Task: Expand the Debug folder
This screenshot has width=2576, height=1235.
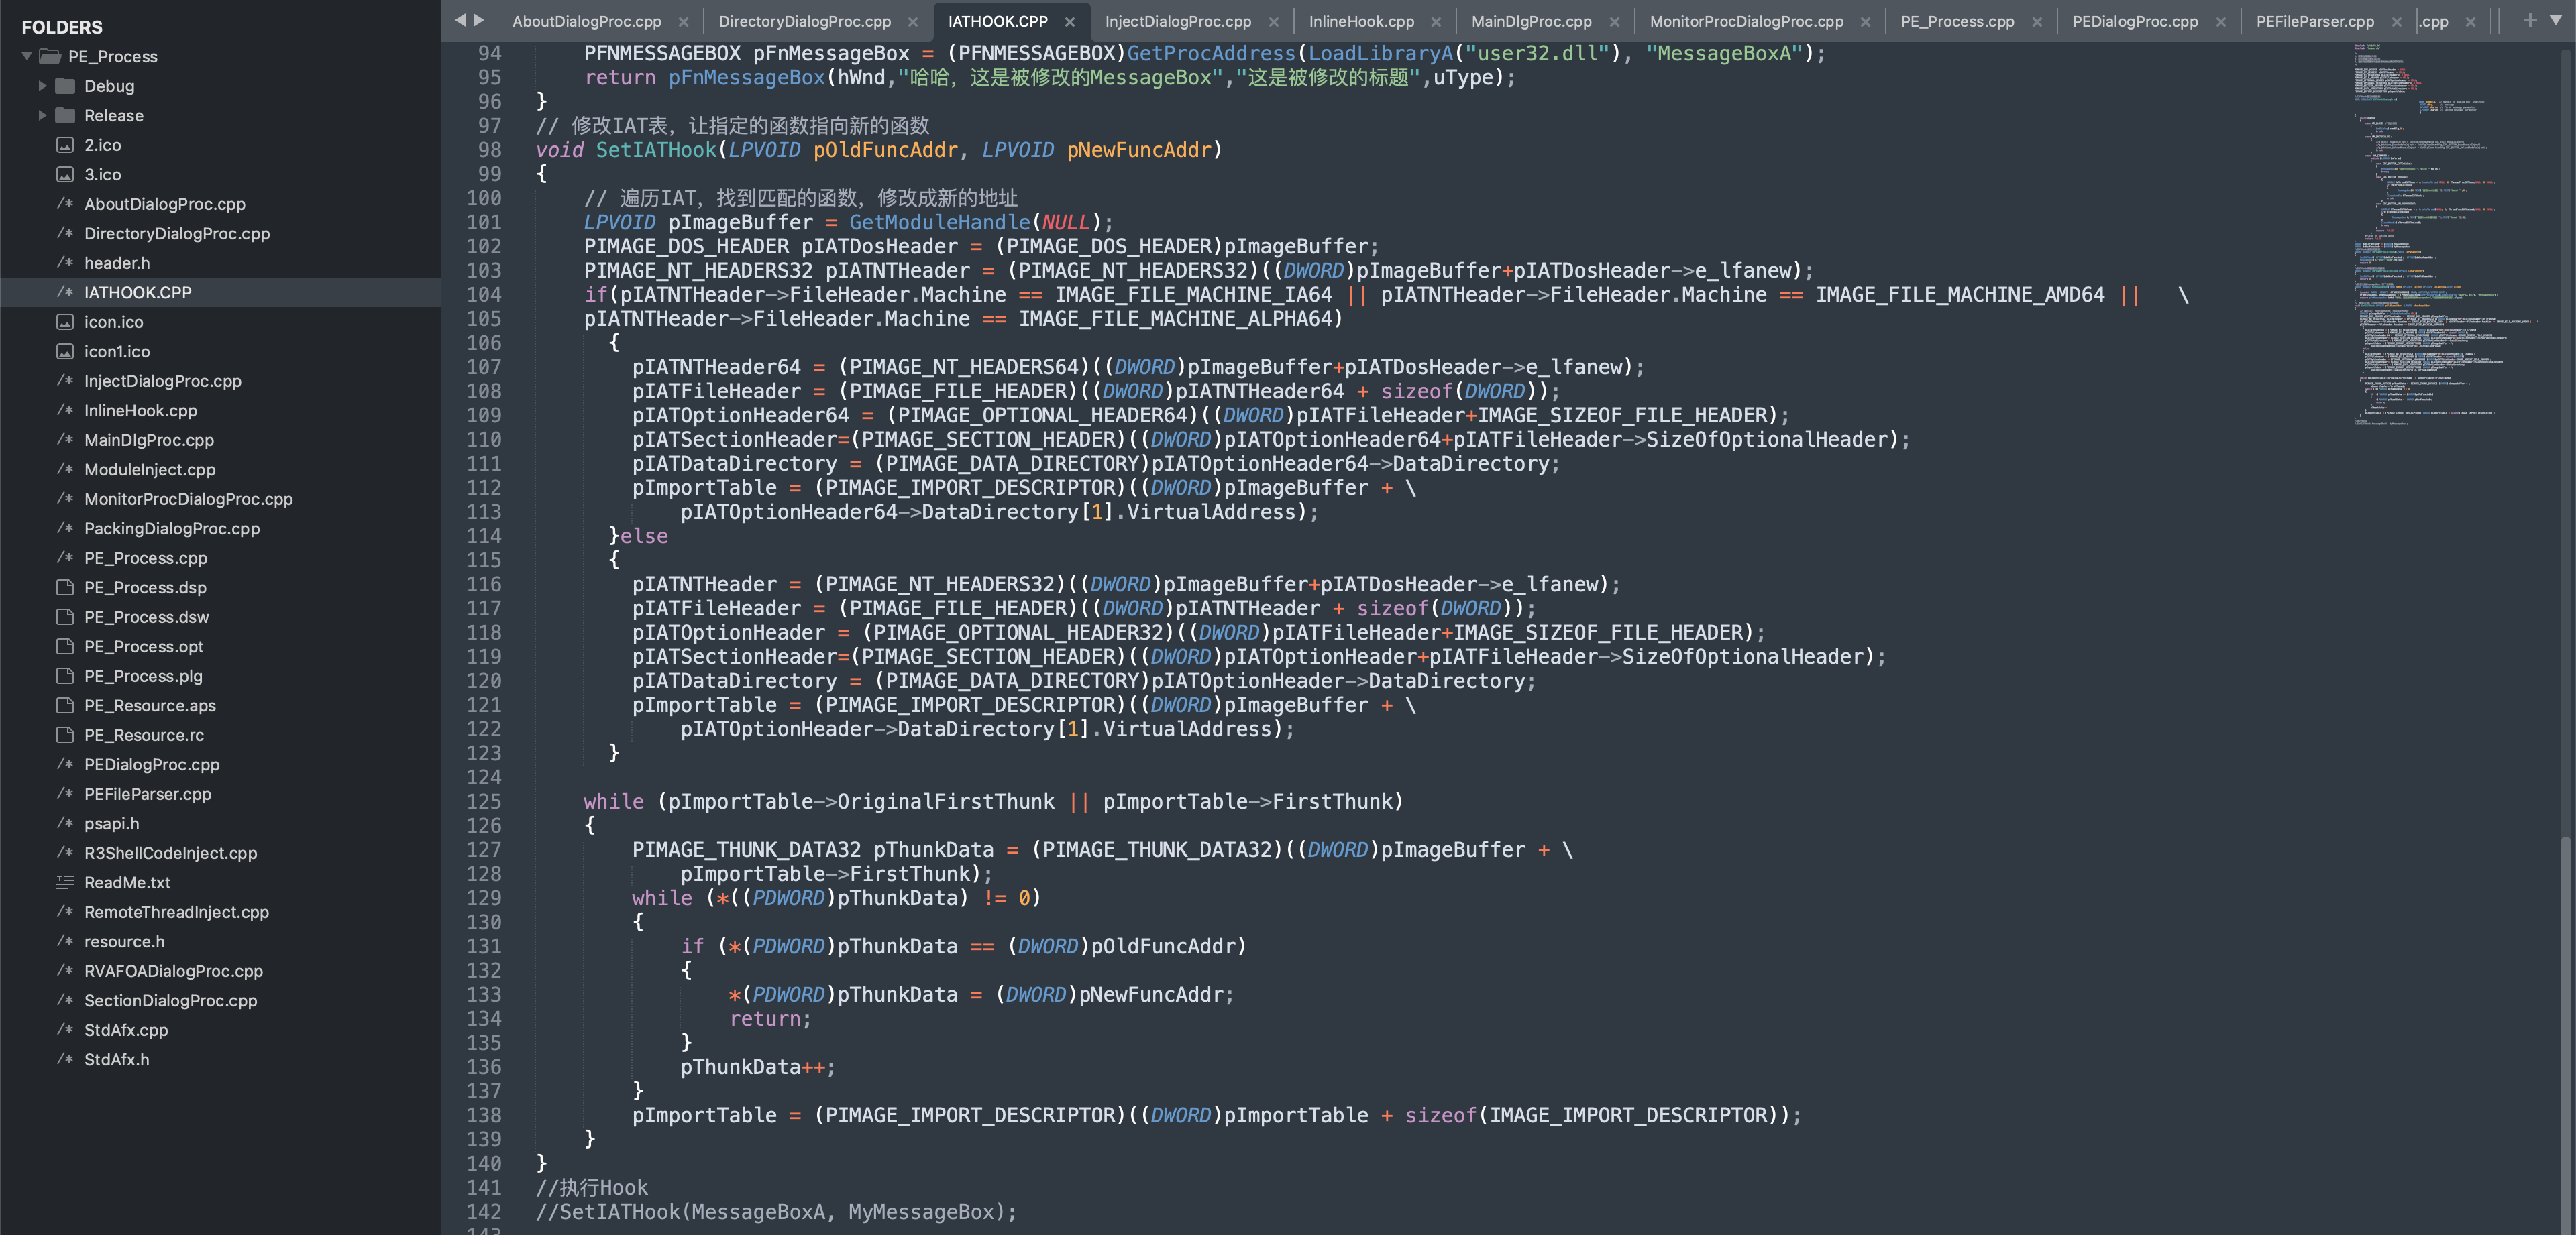Action: click(x=42, y=86)
